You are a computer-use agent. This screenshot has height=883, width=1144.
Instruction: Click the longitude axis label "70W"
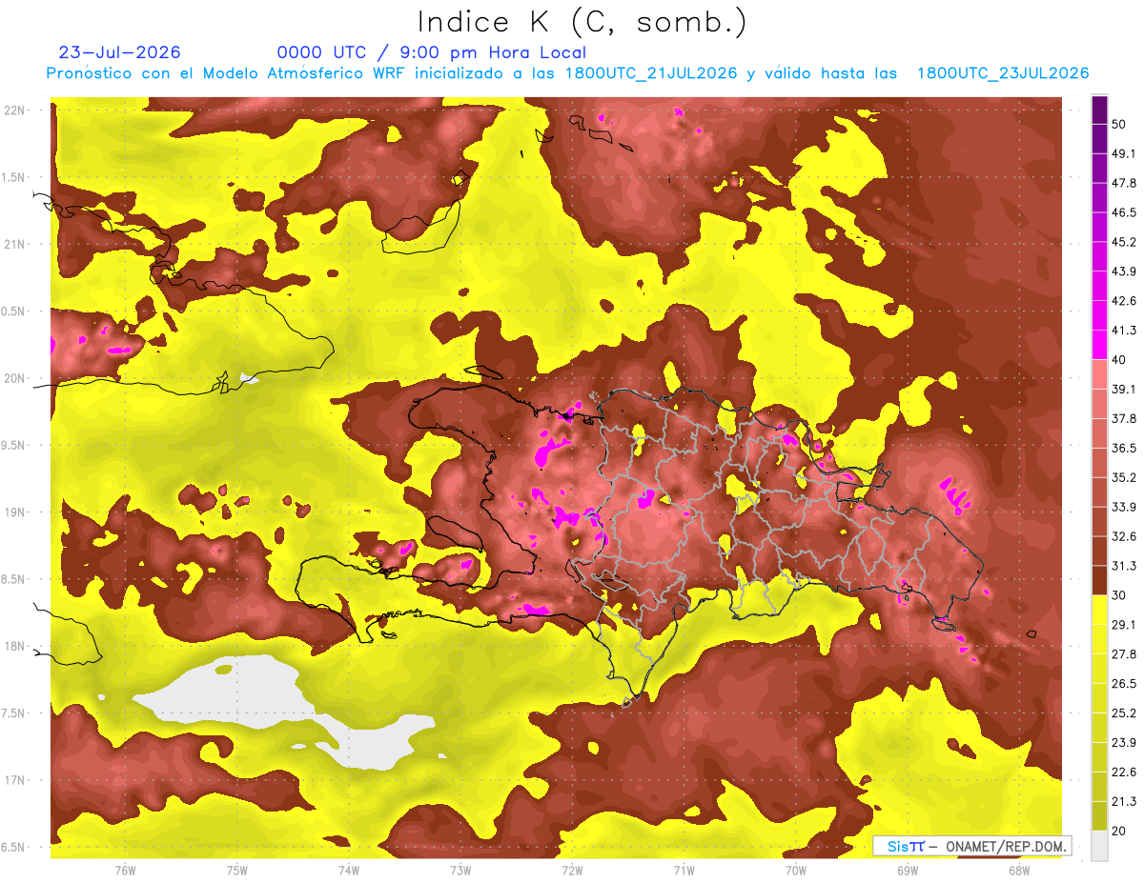796,870
